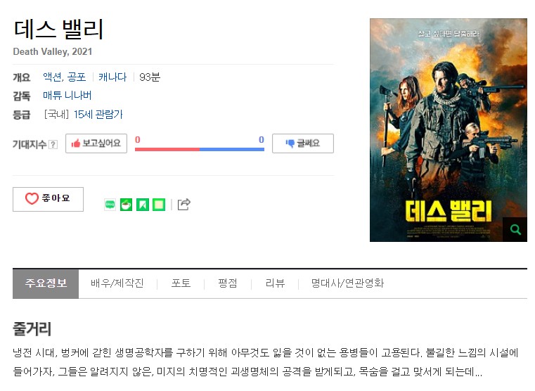This screenshot has width=535, height=391.
Task: Click the 액션 genre link
Action: (53, 77)
